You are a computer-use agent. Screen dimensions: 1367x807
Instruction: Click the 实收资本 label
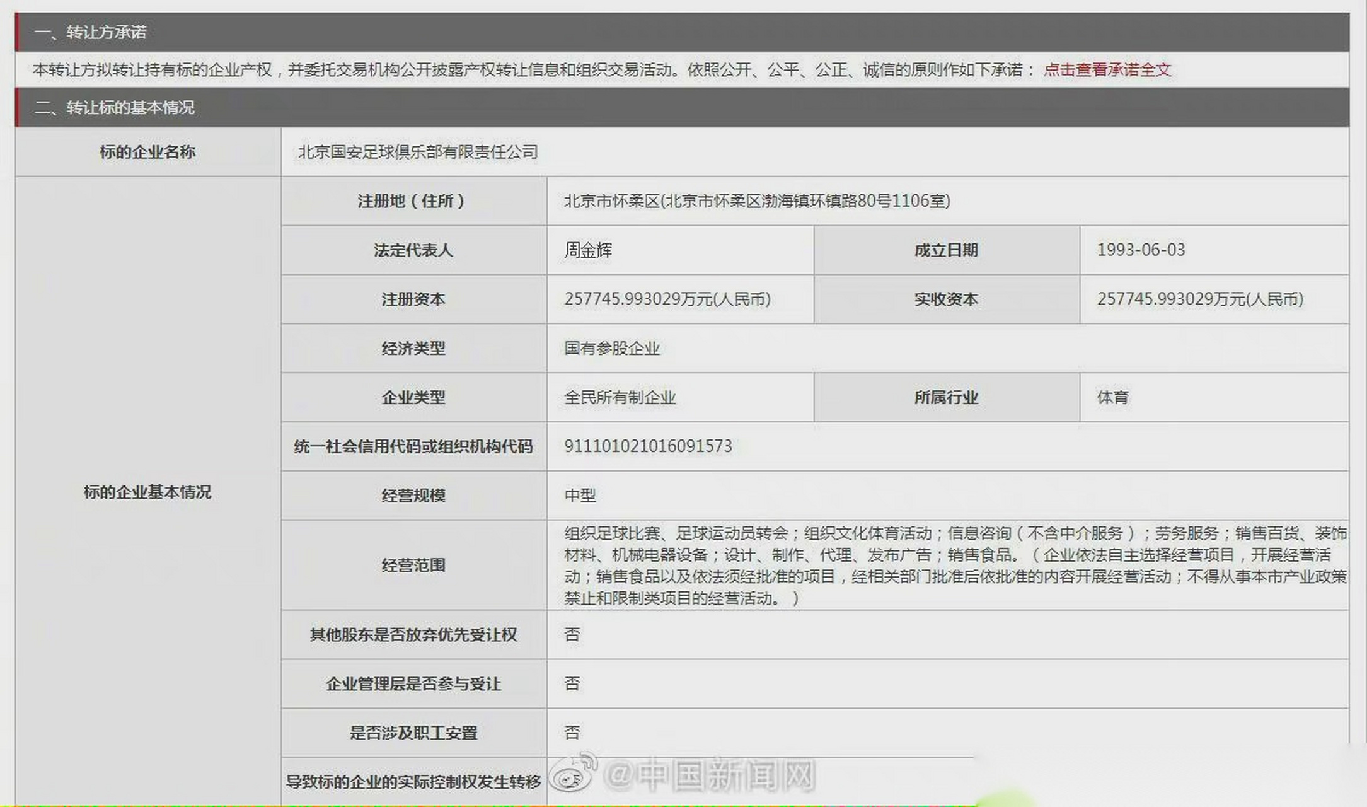click(x=946, y=299)
